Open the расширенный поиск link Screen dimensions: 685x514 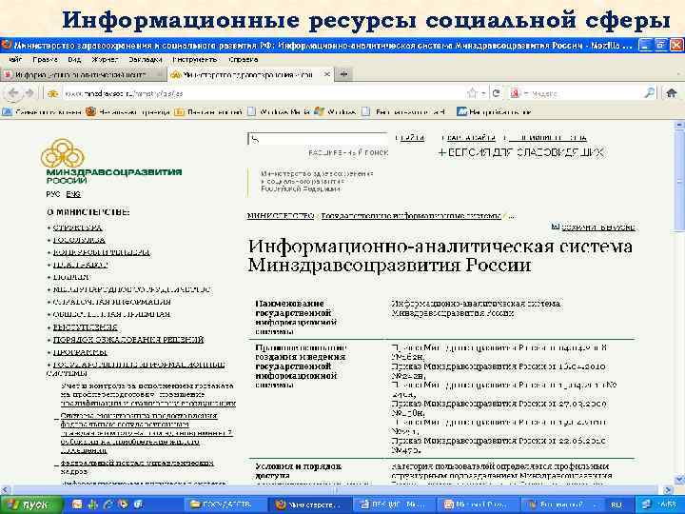click(x=348, y=152)
